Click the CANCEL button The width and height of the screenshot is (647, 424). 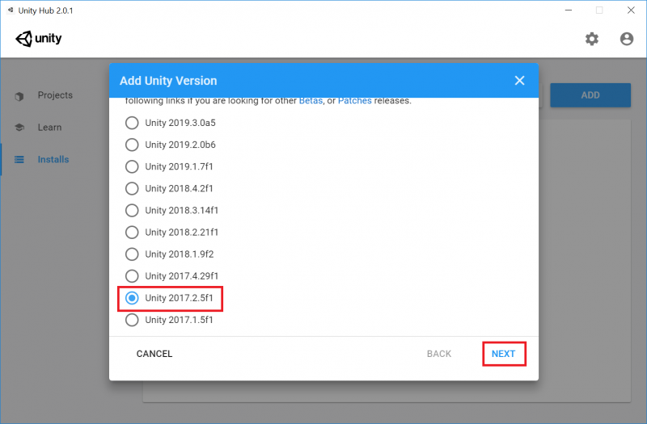click(x=154, y=354)
